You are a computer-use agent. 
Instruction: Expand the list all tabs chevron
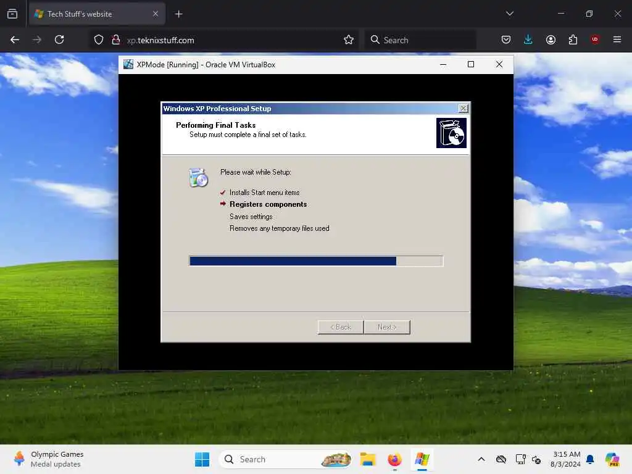click(509, 14)
